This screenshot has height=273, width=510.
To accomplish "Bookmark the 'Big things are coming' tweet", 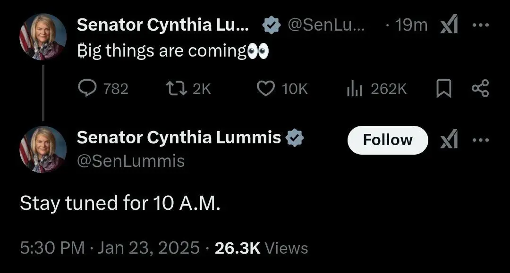I will [x=443, y=88].
